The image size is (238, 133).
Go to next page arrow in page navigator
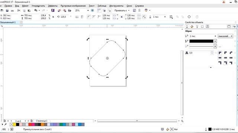(25, 121)
